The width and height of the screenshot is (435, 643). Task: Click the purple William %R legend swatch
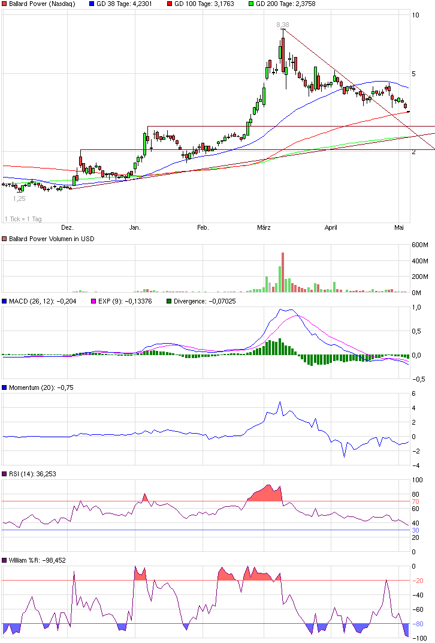(4, 560)
